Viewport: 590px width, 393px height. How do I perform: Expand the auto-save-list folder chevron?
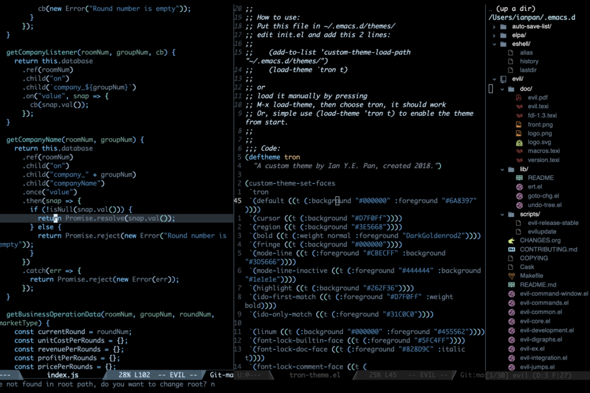point(494,27)
